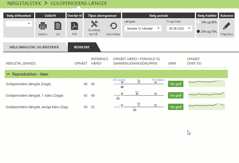Click Vis graf for 1. kalvs row
This screenshot has height=163, width=239.
click(176, 96)
